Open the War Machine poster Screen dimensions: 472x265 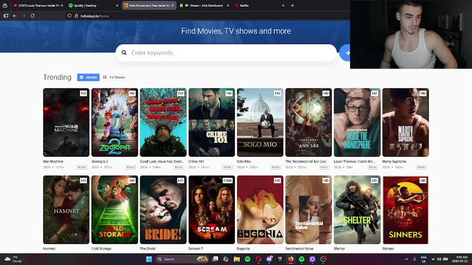66,122
